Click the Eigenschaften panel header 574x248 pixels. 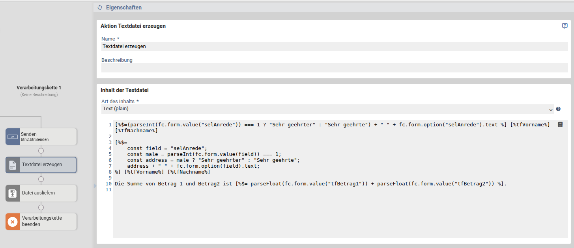(124, 7)
